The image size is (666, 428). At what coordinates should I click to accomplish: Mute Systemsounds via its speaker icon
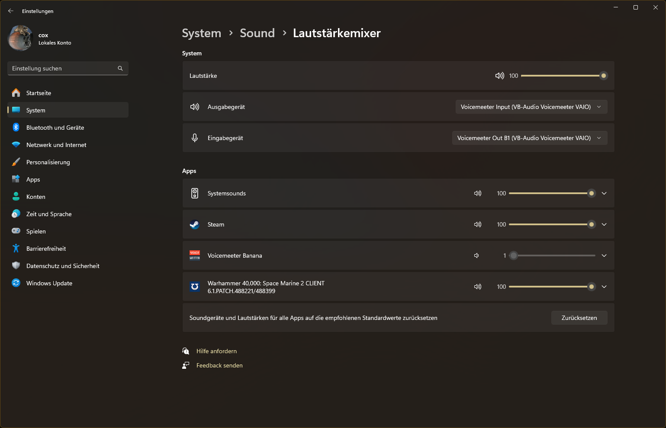pos(478,193)
